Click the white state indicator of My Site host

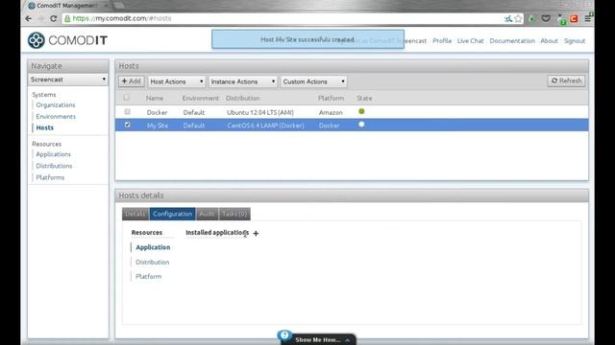pyautogui.click(x=361, y=125)
